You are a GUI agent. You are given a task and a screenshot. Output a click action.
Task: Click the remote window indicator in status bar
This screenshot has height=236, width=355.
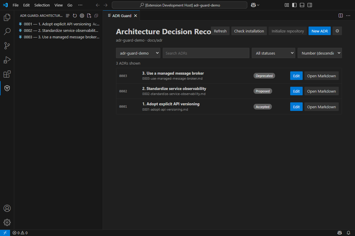tap(5, 233)
